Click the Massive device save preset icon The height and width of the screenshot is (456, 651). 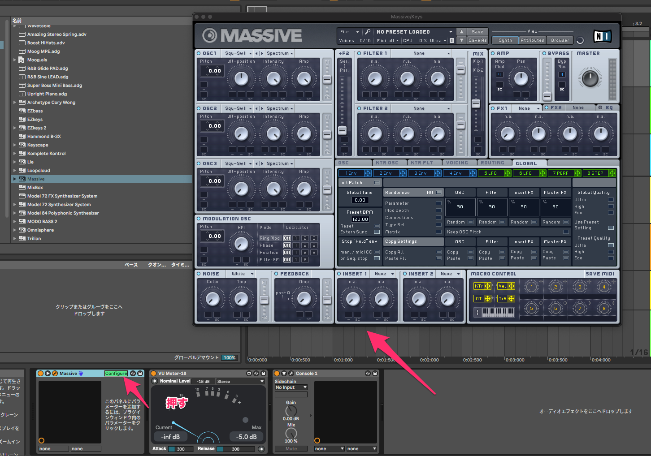coord(140,373)
